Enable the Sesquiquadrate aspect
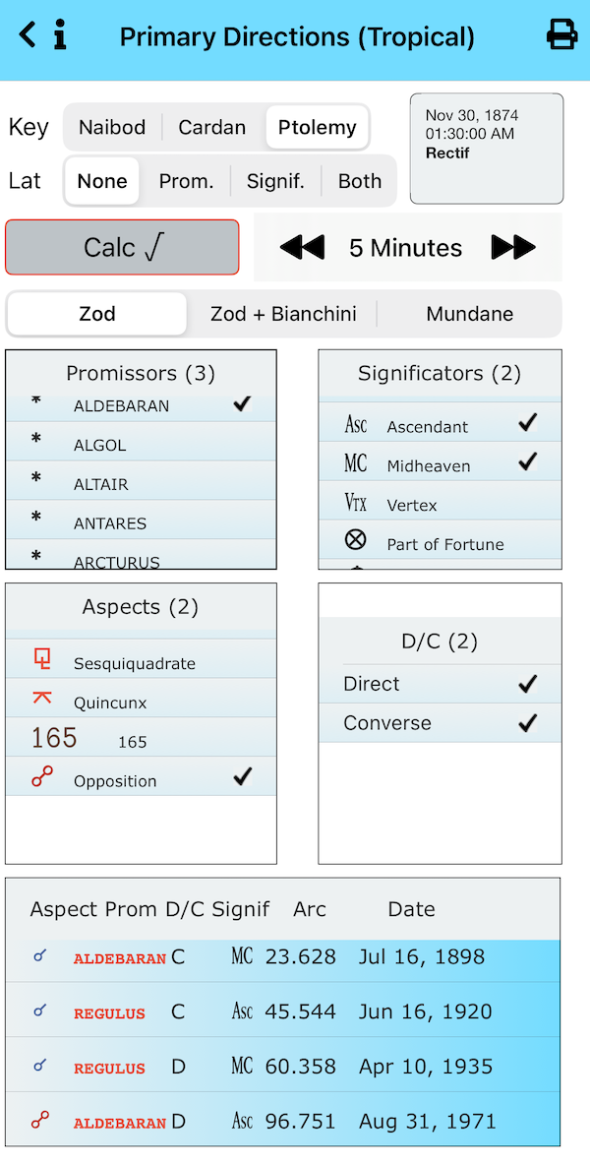Image resolution: width=590 pixels, height=1164 pixels. (x=141, y=663)
